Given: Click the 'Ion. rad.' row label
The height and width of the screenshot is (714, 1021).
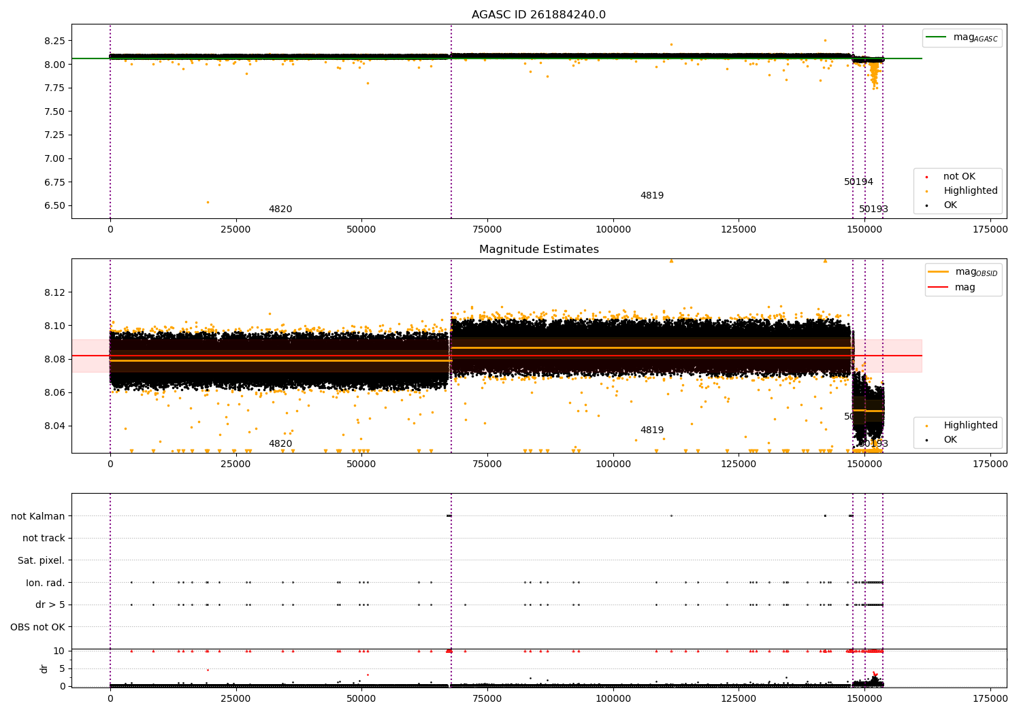Looking at the screenshot, I should (46, 583).
